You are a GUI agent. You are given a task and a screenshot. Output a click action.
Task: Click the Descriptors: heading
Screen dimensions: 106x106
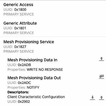(18, 92)
